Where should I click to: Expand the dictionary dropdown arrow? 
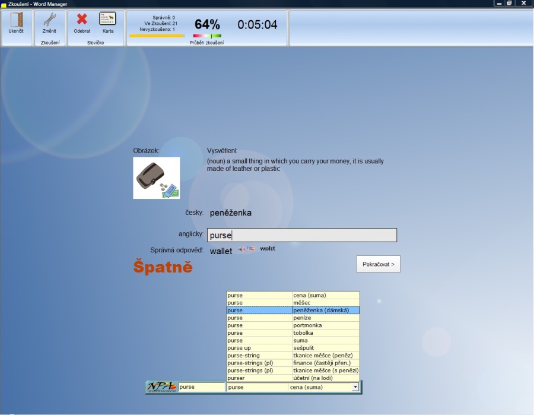(355, 387)
